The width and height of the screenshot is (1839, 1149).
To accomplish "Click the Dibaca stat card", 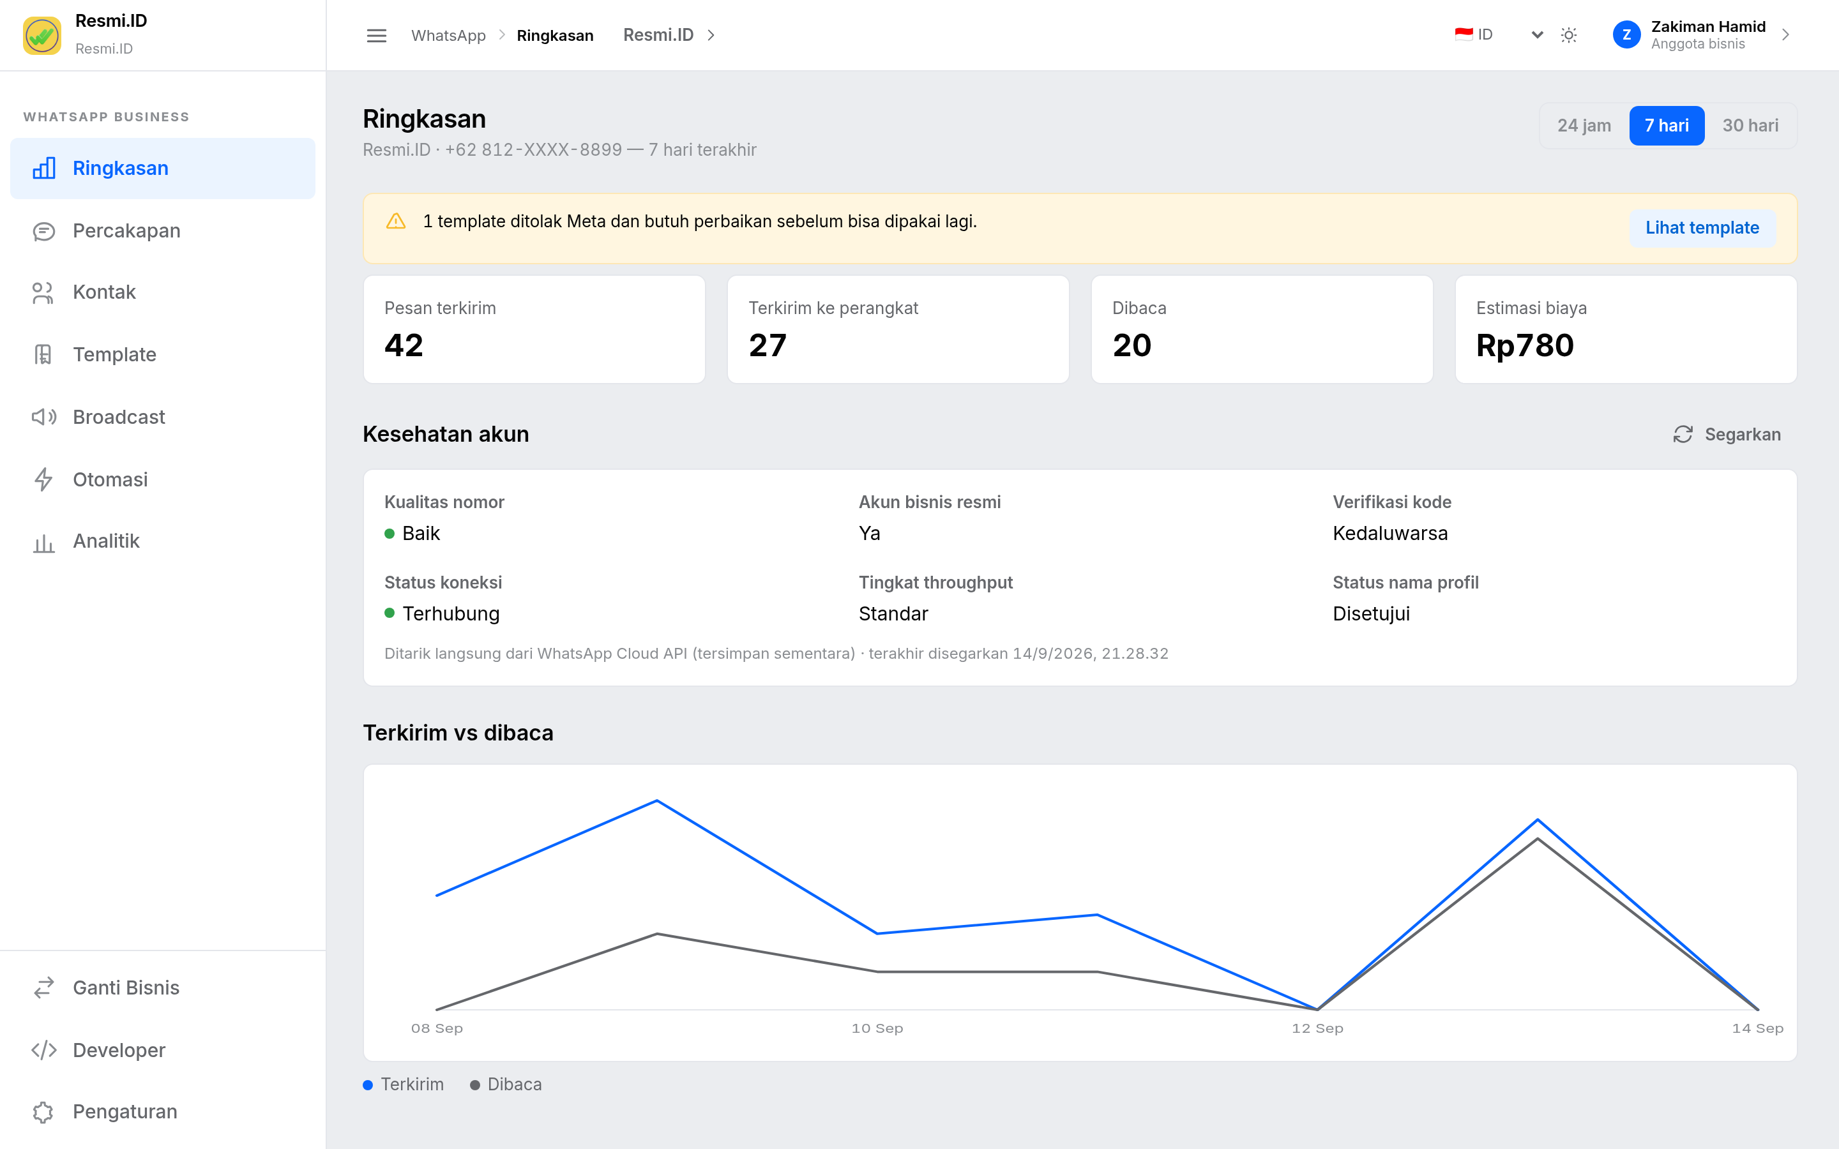I will 1262,329.
